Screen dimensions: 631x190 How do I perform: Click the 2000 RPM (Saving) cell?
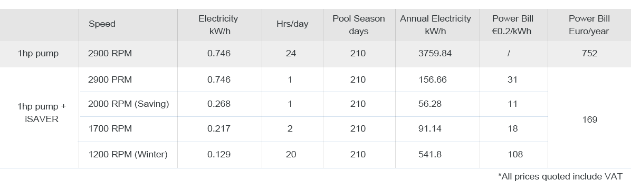click(128, 104)
